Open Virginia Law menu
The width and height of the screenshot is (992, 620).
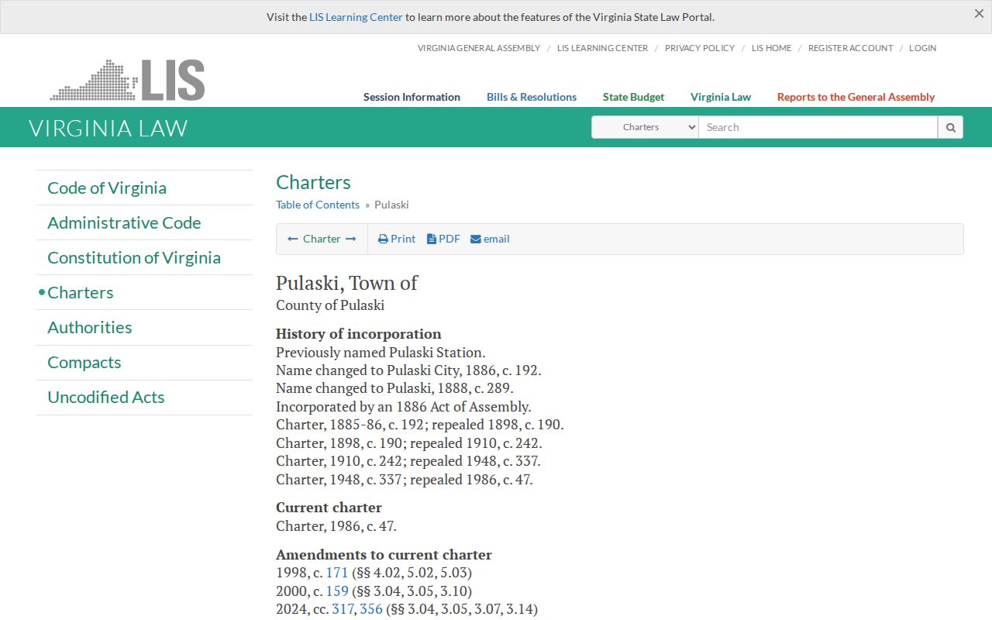tap(721, 97)
